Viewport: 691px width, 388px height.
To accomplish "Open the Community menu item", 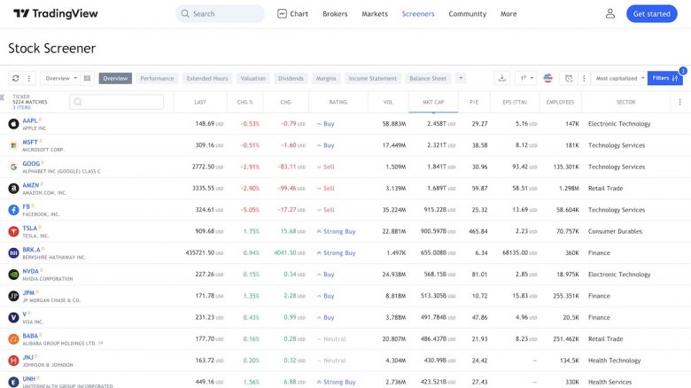I will tap(467, 13).
